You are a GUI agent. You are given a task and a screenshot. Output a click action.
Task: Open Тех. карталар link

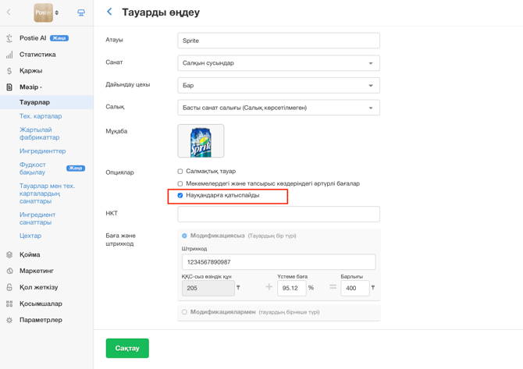point(41,116)
